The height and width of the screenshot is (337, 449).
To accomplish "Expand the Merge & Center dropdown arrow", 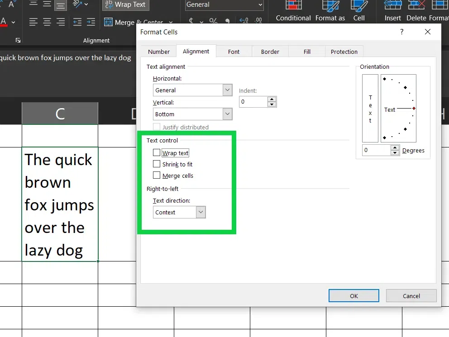I will (171, 22).
